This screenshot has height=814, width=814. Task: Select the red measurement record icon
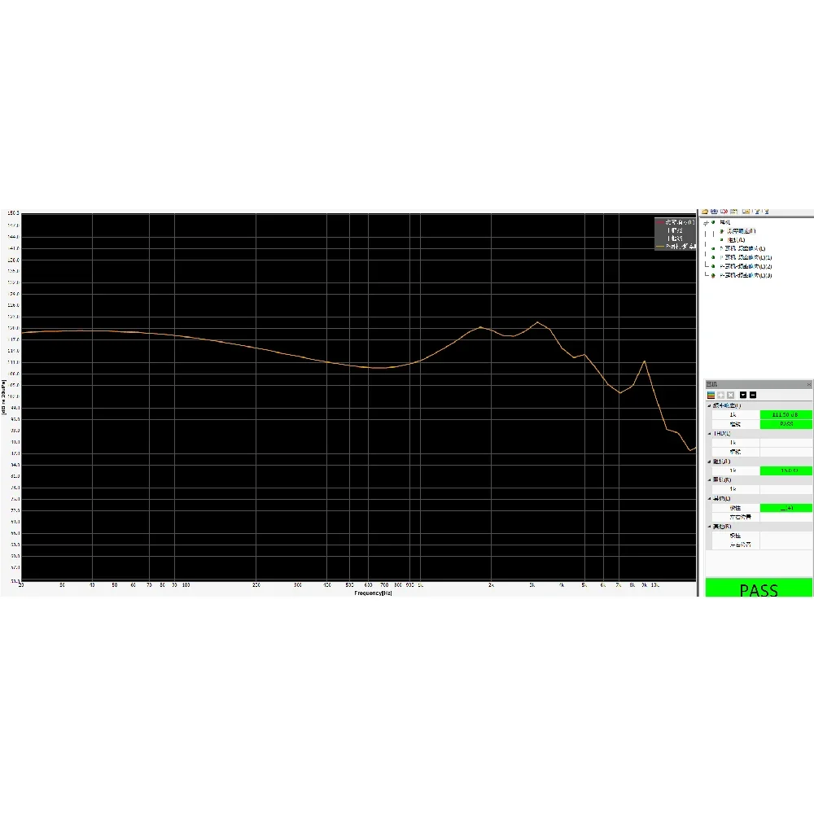click(x=724, y=212)
